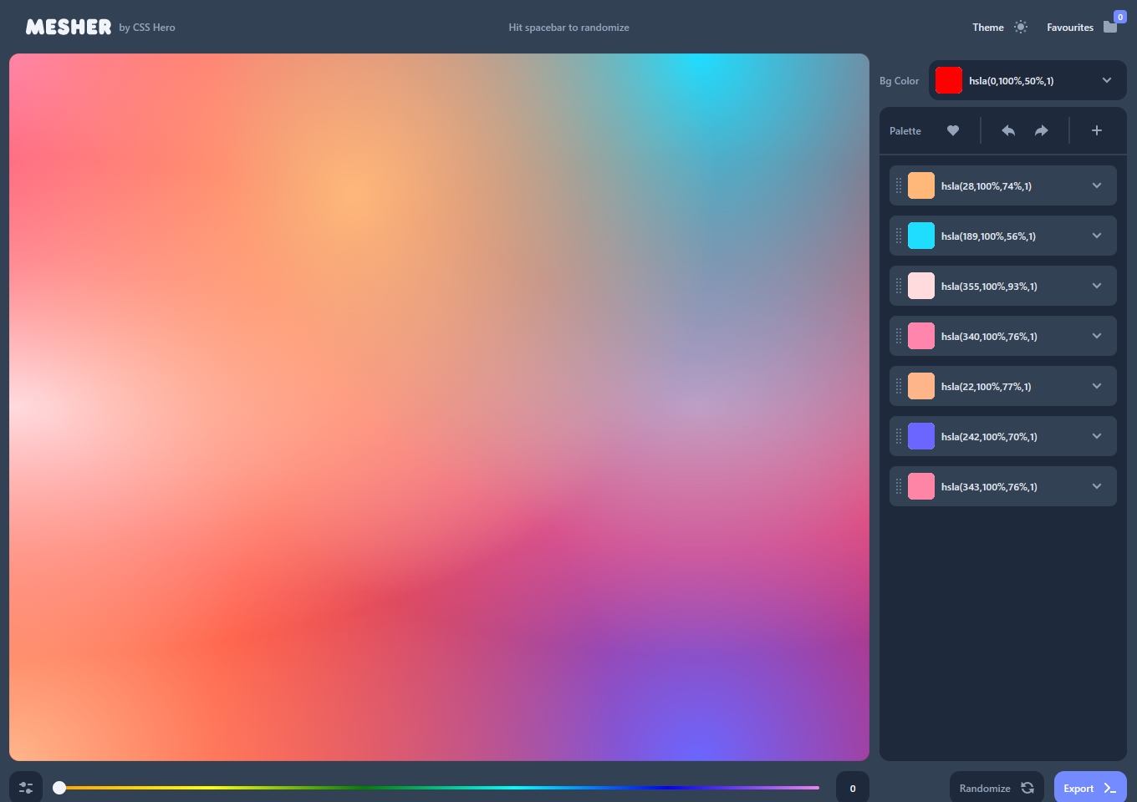
Task: Expand hsla(340,100%,76%,1) color row
Action: click(x=1097, y=336)
